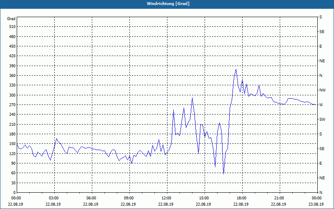Select the 09:00 time axis label

pyautogui.click(x=128, y=198)
